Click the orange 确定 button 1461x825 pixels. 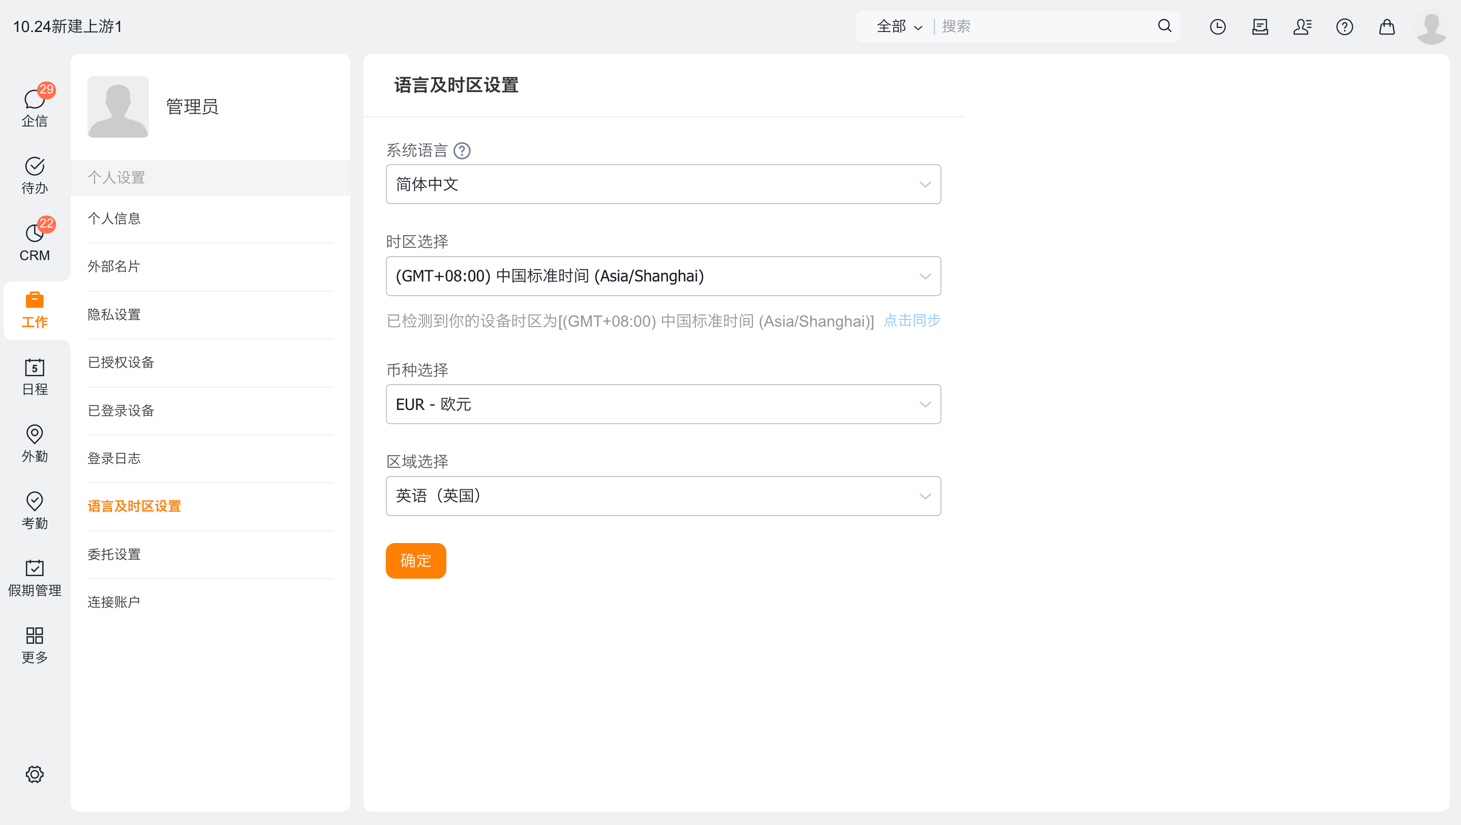pyautogui.click(x=415, y=560)
